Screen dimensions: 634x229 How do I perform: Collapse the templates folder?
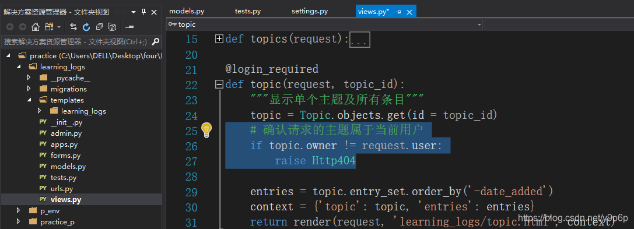coord(29,100)
